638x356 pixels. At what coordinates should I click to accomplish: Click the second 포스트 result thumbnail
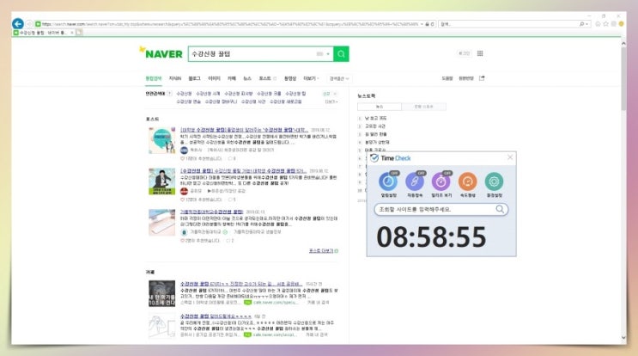coord(161,181)
